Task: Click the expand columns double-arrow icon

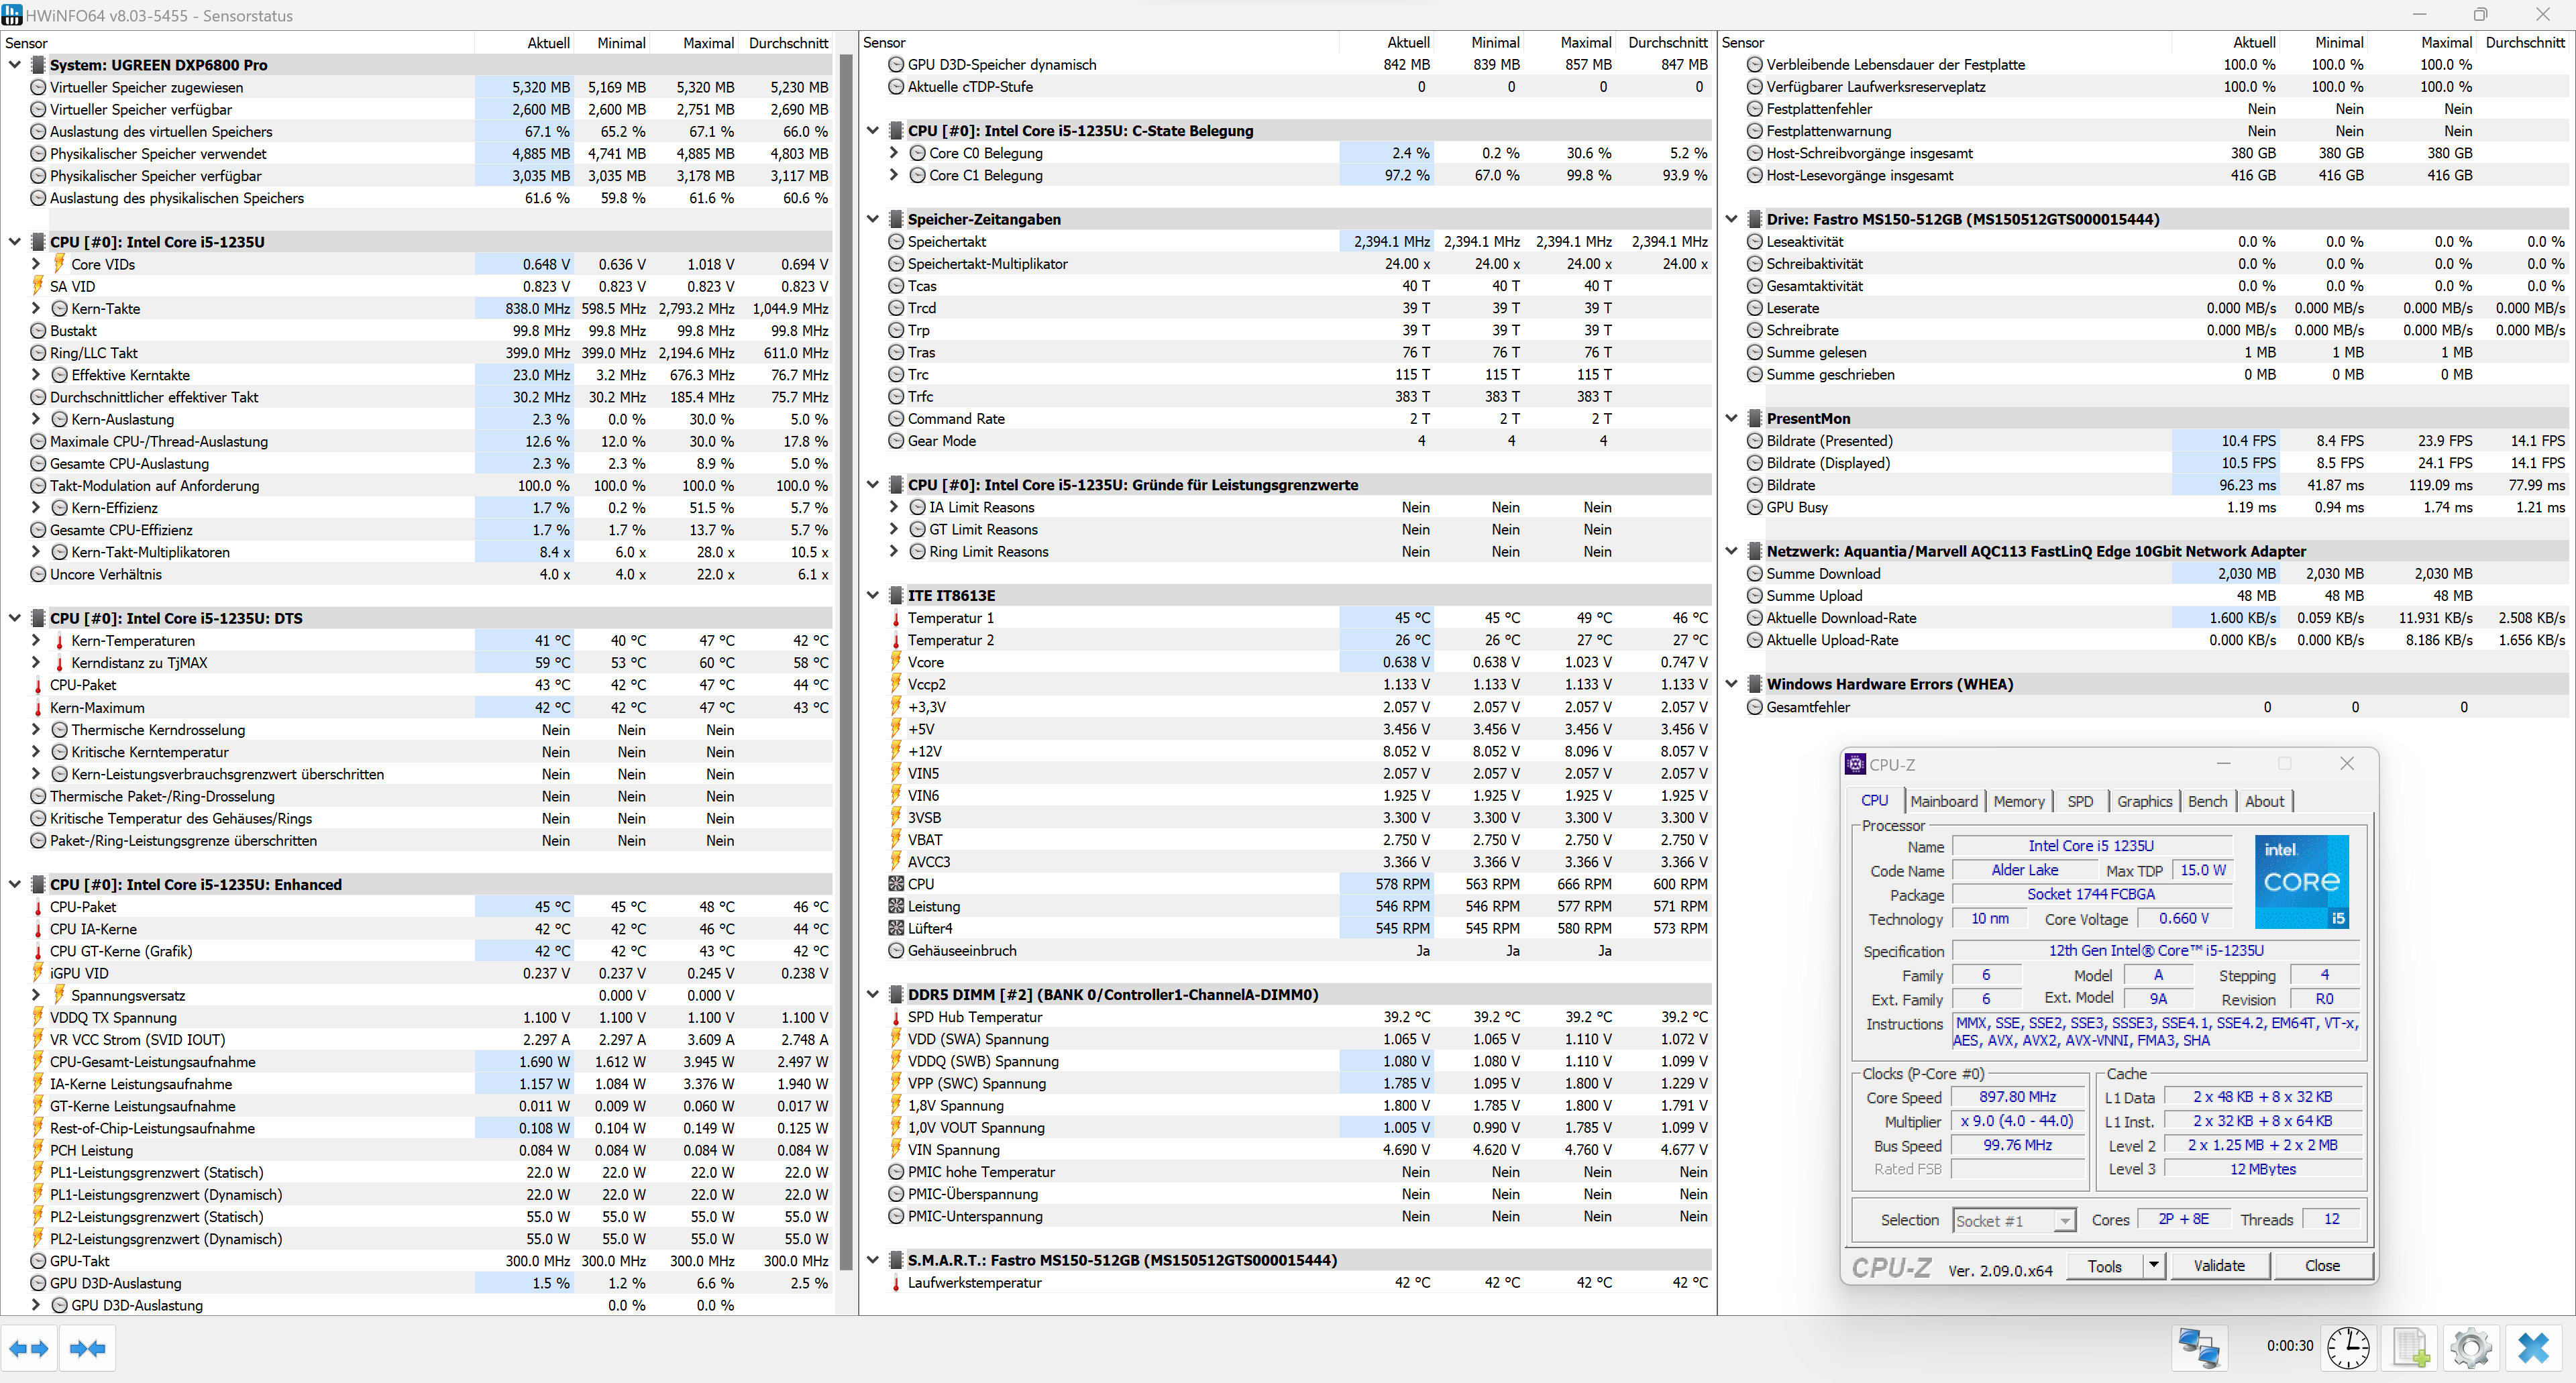Action: click(x=28, y=1348)
